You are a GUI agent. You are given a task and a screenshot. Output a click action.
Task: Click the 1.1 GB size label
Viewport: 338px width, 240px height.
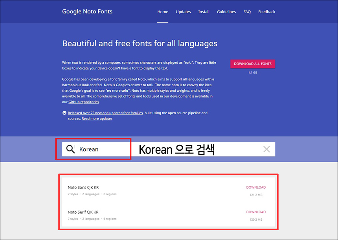tap(253, 72)
